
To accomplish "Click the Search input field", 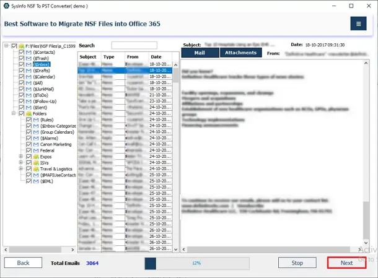I will tap(134, 45).
